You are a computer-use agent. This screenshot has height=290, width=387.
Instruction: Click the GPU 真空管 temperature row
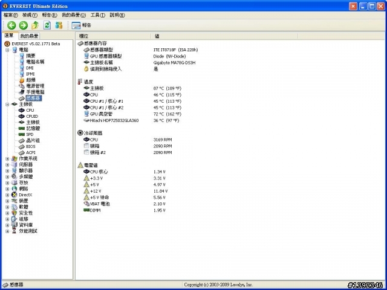[x=132, y=114]
